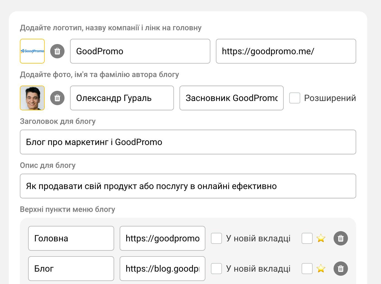This screenshot has height=284, width=381.
Task: Click the company name field GoodPromo
Action: coord(140,51)
